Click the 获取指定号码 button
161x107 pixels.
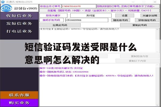147,20
